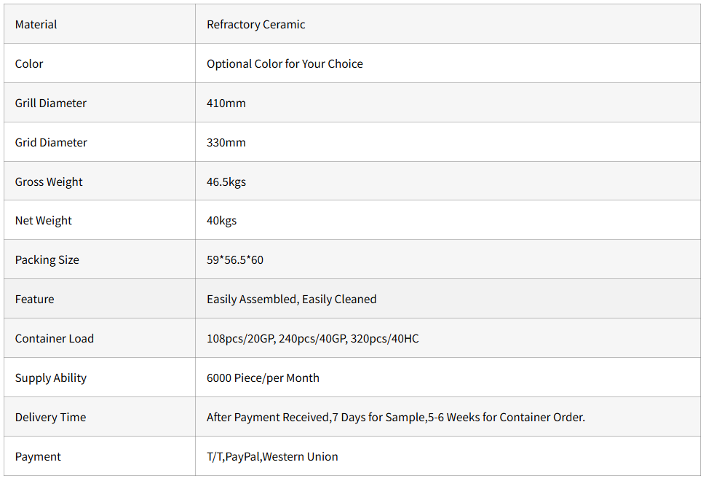Click the 6000 Piece/per Month value
The width and height of the screenshot is (706, 481).
(x=263, y=378)
